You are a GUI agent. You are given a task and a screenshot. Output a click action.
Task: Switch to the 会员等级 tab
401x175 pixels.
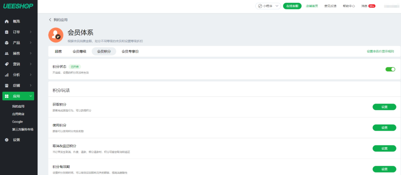coord(79,51)
